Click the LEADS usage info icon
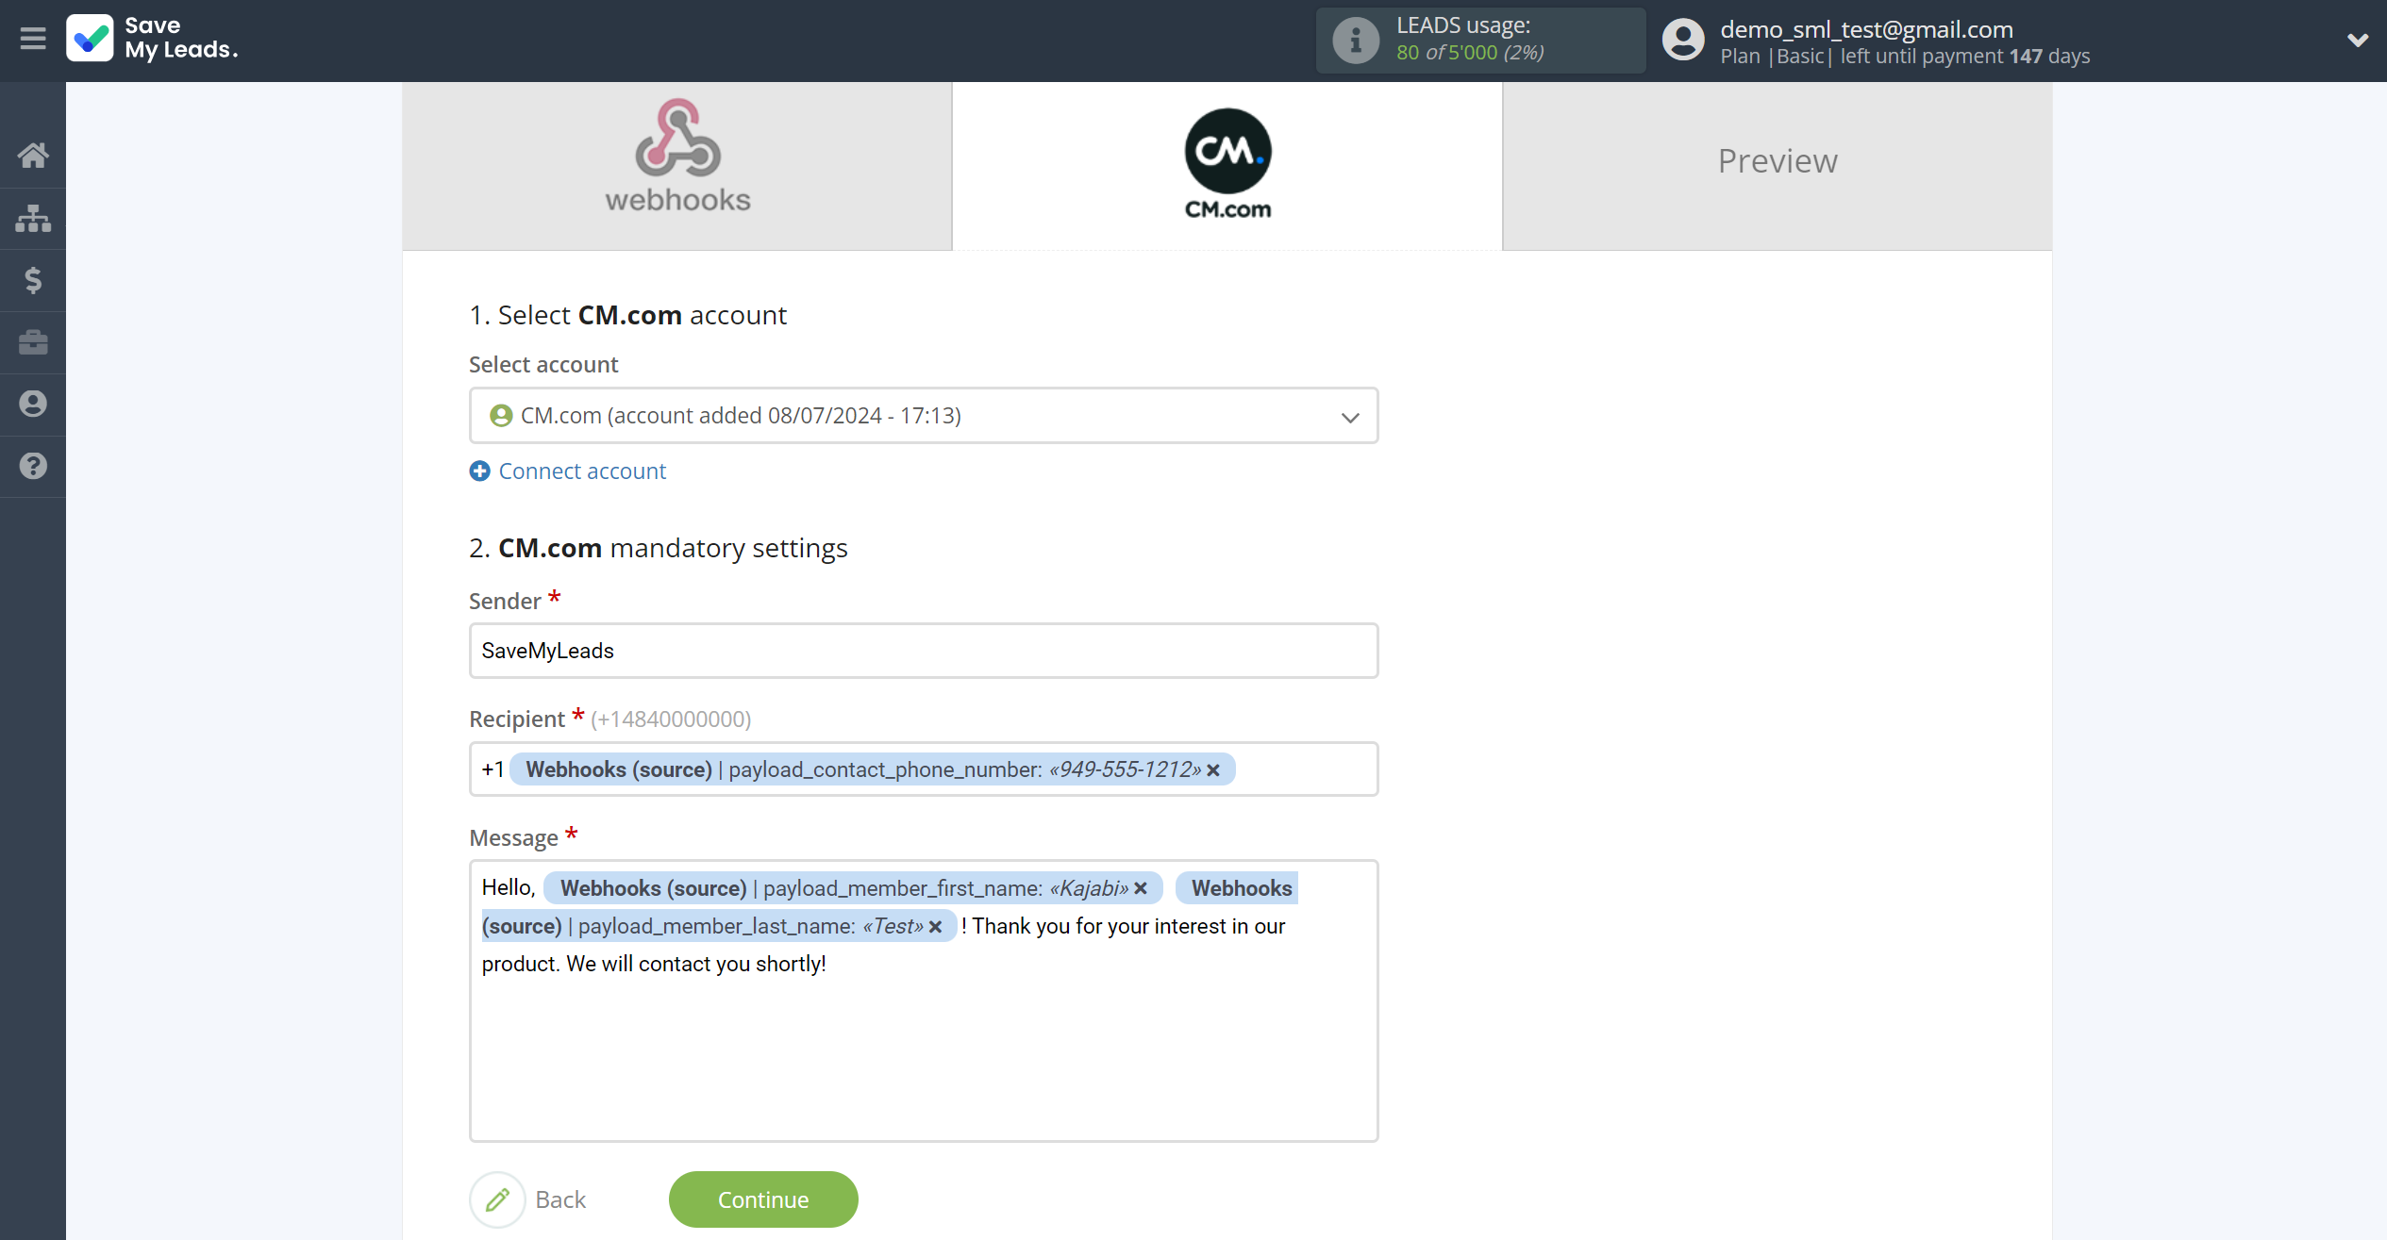Viewport: 2387px width, 1240px height. tap(1355, 40)
